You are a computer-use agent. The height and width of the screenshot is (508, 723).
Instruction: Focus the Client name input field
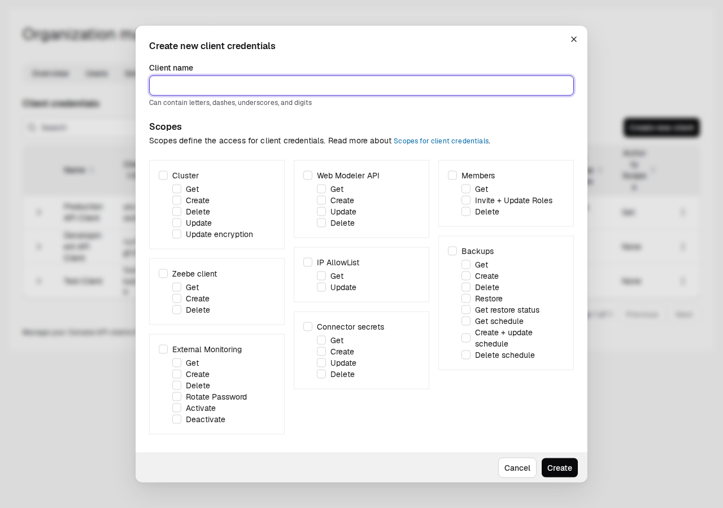(x=361, y=86)
